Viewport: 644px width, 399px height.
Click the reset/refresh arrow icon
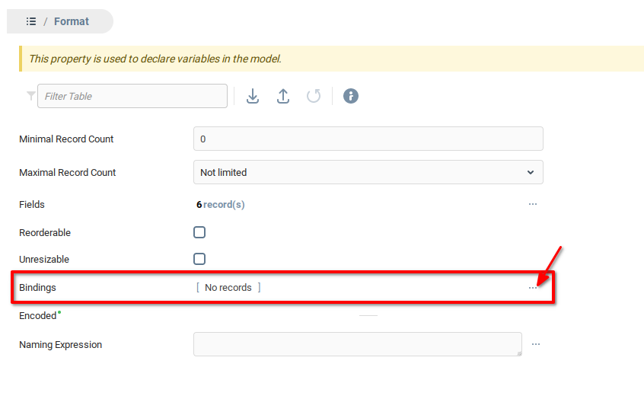click(x=314, y=96)
